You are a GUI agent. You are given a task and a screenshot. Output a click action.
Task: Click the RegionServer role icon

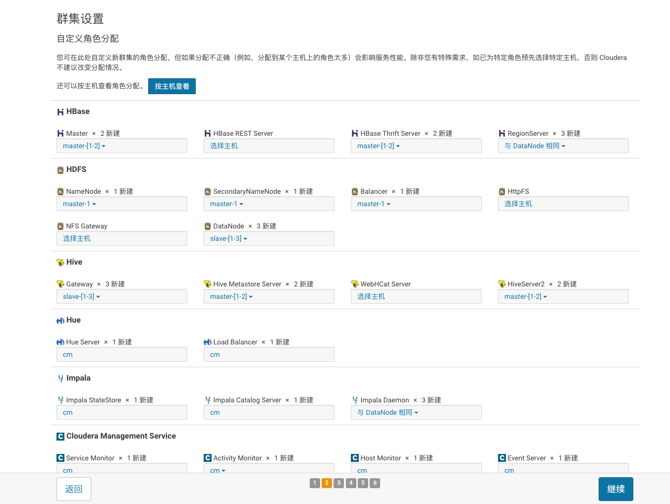pyautogui.click(x=502, y=133)
